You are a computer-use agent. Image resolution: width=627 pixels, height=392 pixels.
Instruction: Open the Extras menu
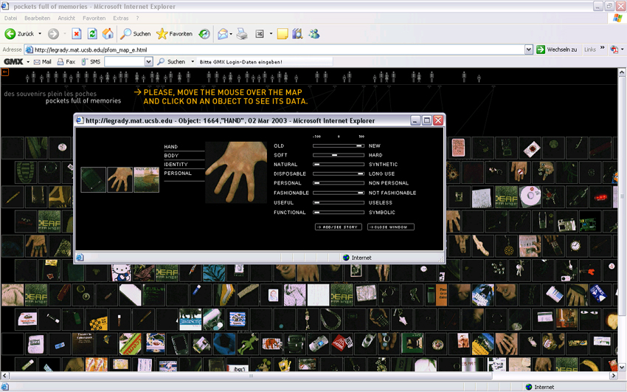(121, 18)
